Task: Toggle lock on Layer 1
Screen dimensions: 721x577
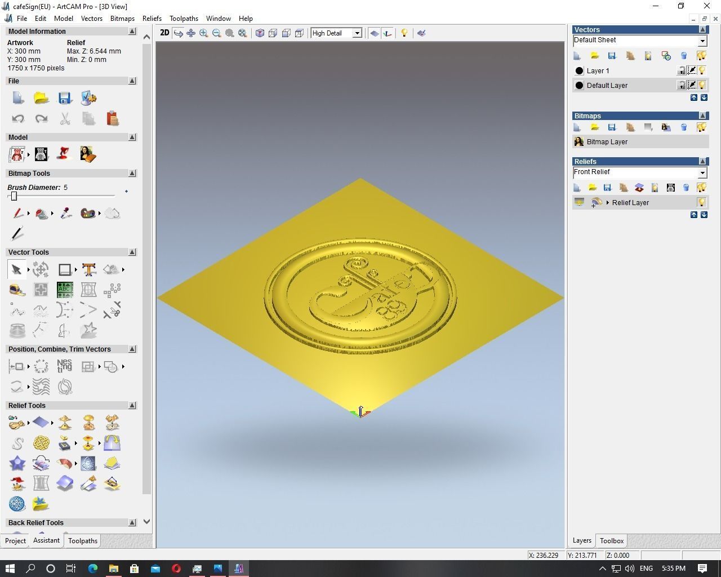Action: (x=682, y=70)
